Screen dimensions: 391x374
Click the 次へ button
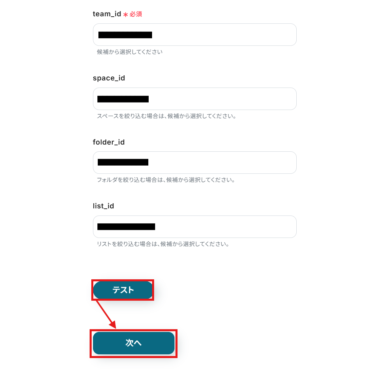[x=133, y=343]
